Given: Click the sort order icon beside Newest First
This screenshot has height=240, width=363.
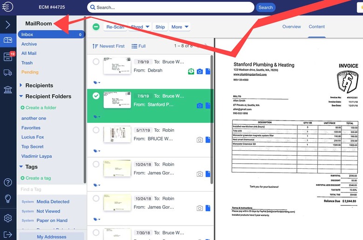Looking at the screenshot, I should 95,46.
